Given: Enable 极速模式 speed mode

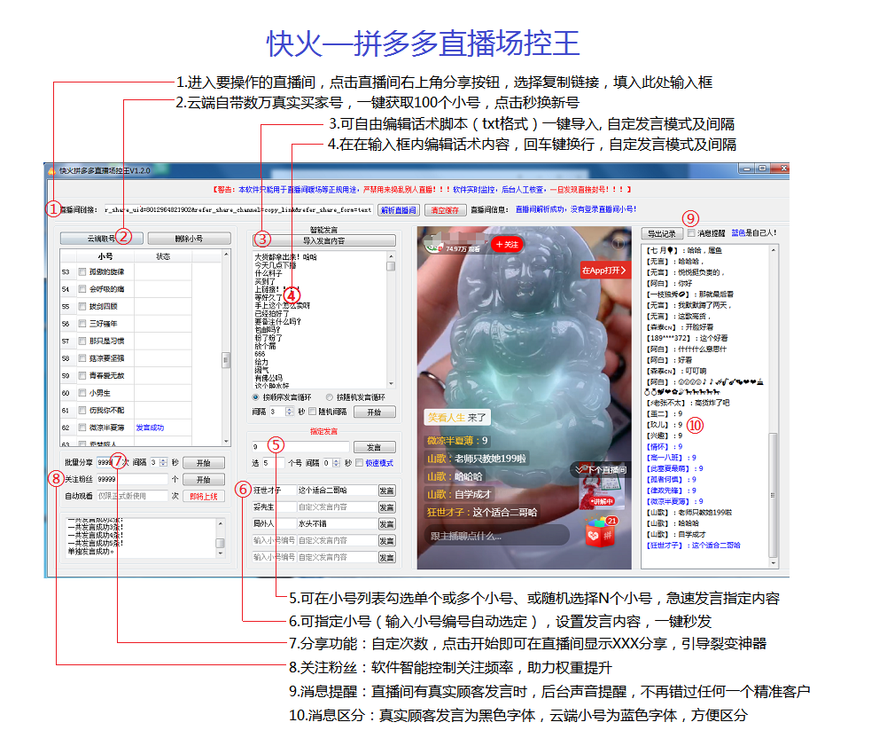Looking at the screenshot, I should (x=359, y=463).
